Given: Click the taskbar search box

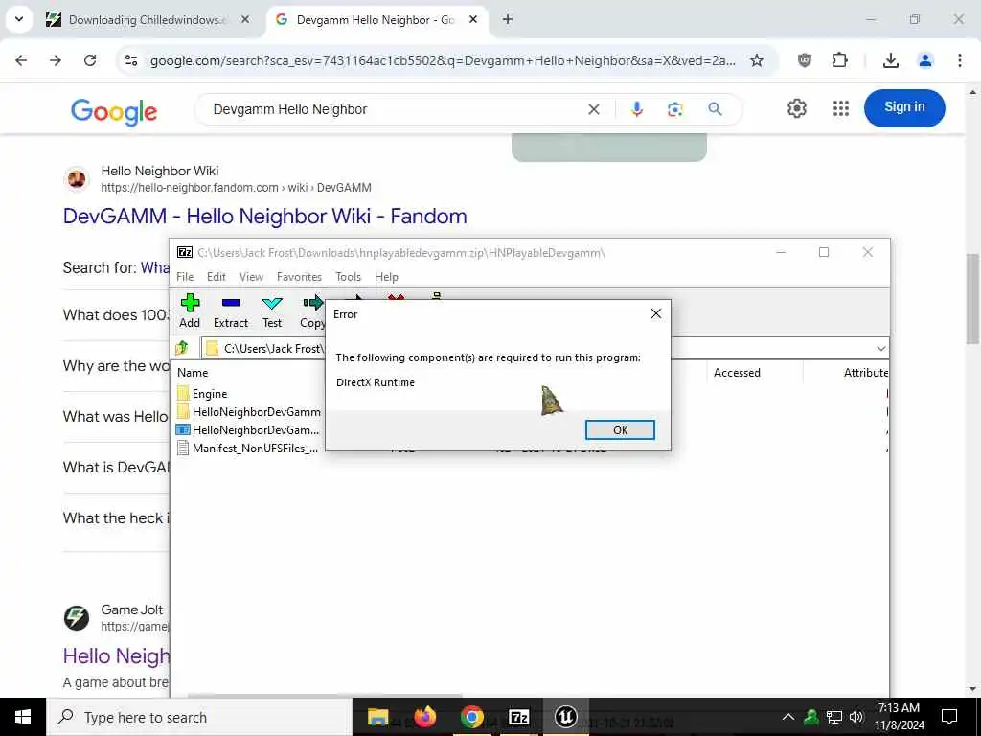Looking at the screenshot, I should [199, 717].
